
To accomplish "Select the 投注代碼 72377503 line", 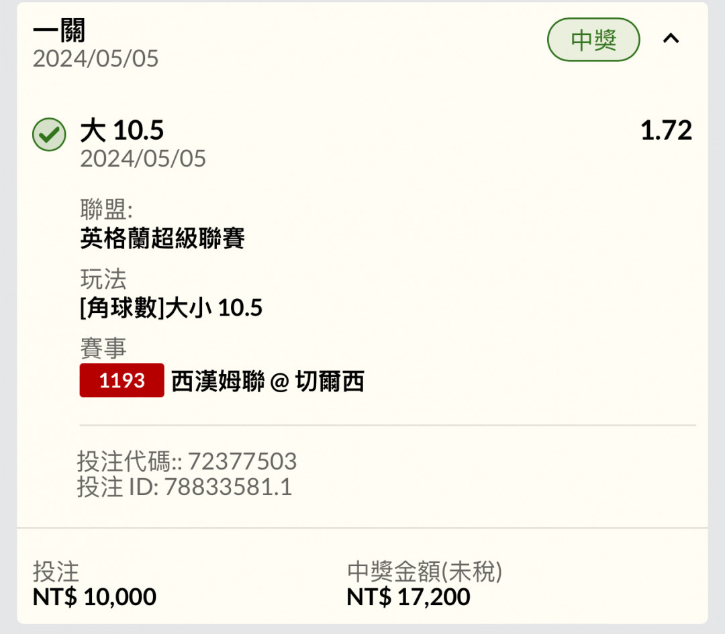I will tap(187, 461).
